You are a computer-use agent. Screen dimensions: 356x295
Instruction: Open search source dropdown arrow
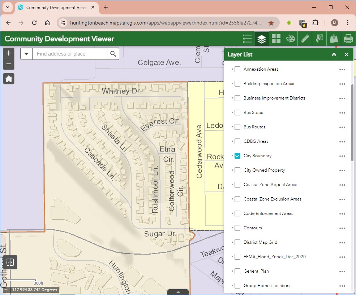[26, 54]
